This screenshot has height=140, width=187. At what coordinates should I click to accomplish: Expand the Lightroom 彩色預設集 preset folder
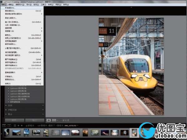click(9, 91)
